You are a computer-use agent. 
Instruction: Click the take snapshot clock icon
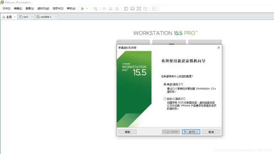pyautogui.click(x=104, y=8)
